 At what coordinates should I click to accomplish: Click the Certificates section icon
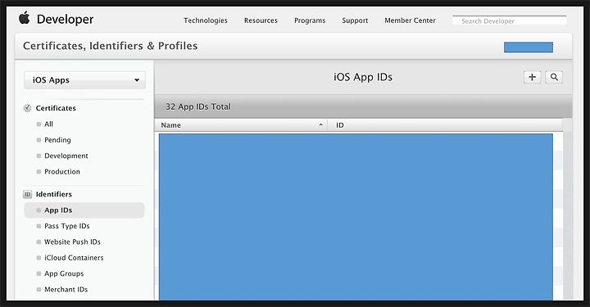click(28, 108)
